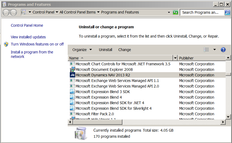Screen dimensions: 232x143
Task: Open Control Panel Home link
Action: pos(27,25)
